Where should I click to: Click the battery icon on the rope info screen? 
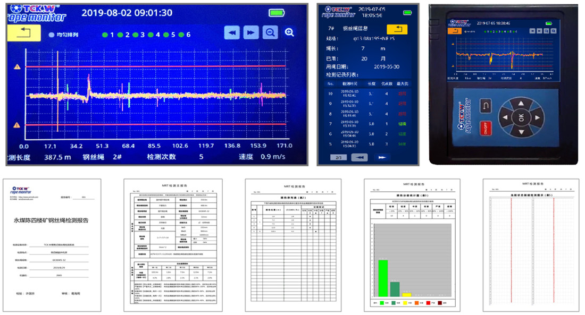point(407,13)
